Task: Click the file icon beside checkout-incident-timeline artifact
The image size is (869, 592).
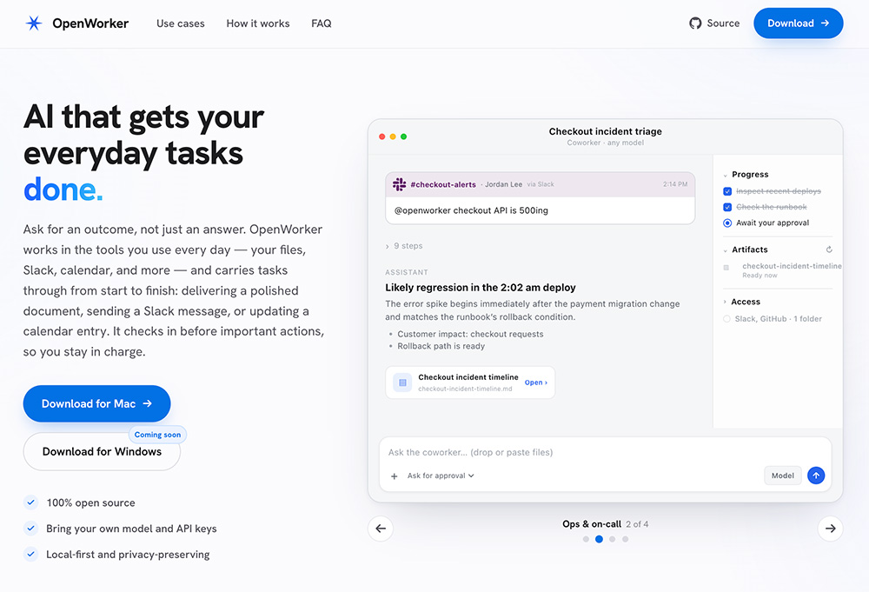Action: coord(726,268)
